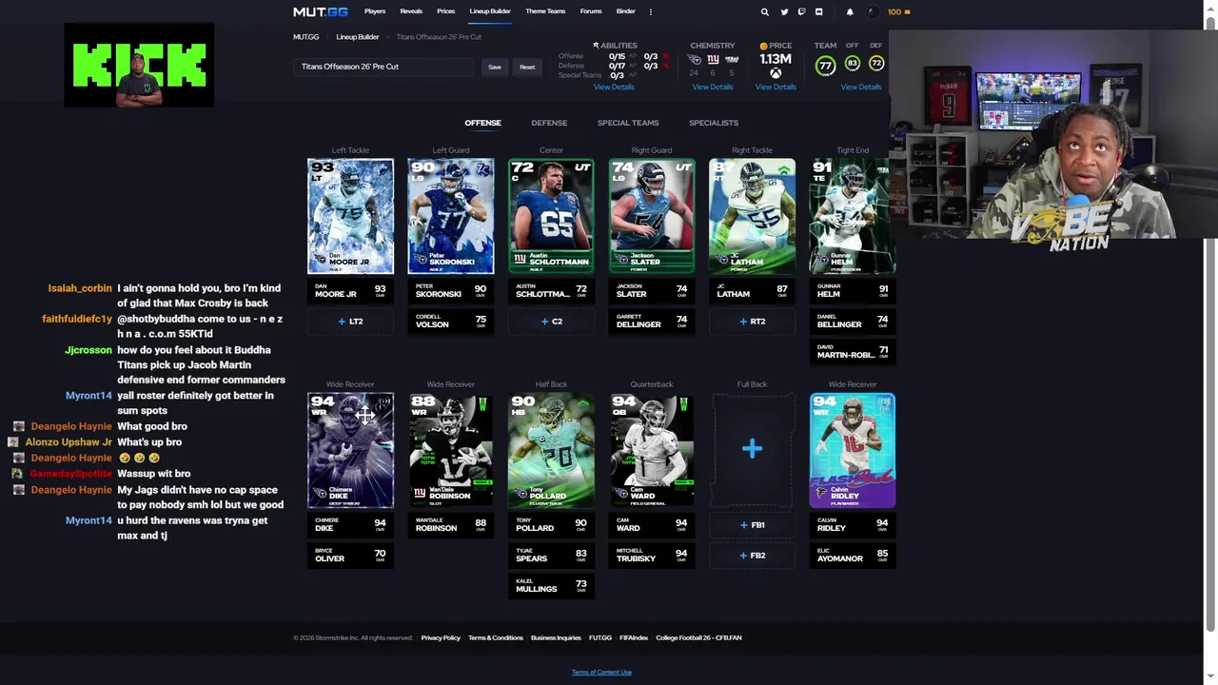Add a player to the empty Full Back card
Screen dimensions: 1218x685
[752, 449]
